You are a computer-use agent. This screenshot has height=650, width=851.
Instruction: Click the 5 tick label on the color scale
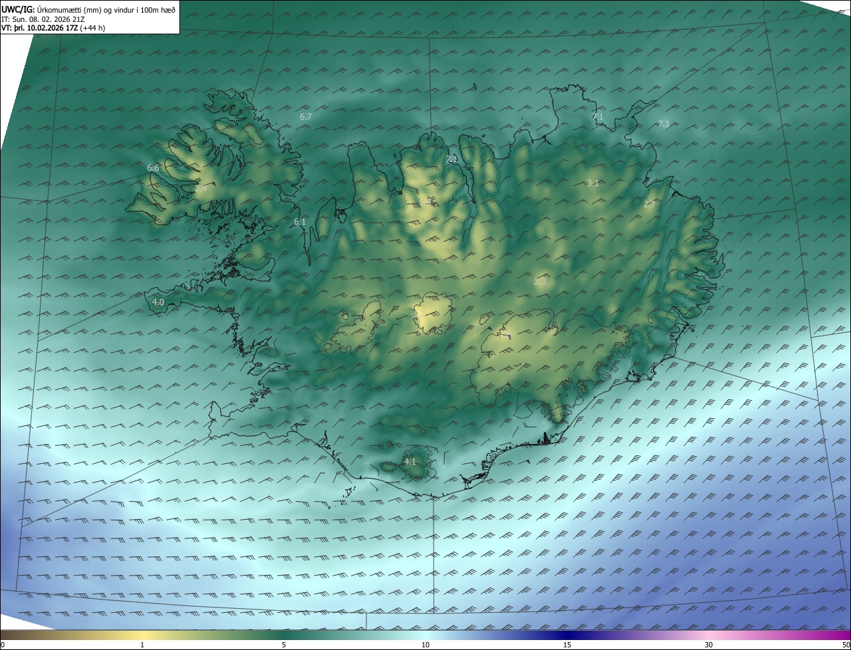tap(284, 645)
